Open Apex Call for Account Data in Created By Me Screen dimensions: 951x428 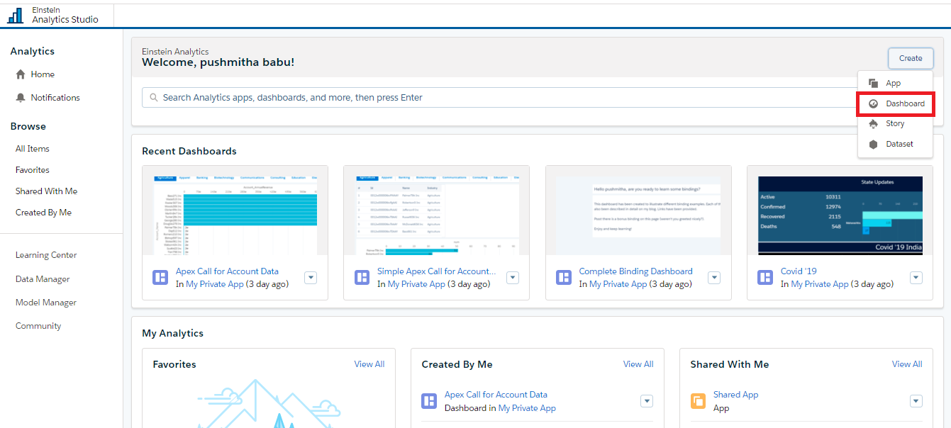point(496,395)
